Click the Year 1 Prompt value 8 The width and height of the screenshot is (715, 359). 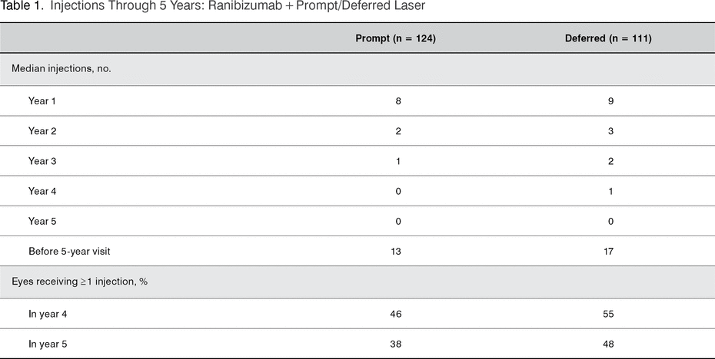(x=398, y=100)
